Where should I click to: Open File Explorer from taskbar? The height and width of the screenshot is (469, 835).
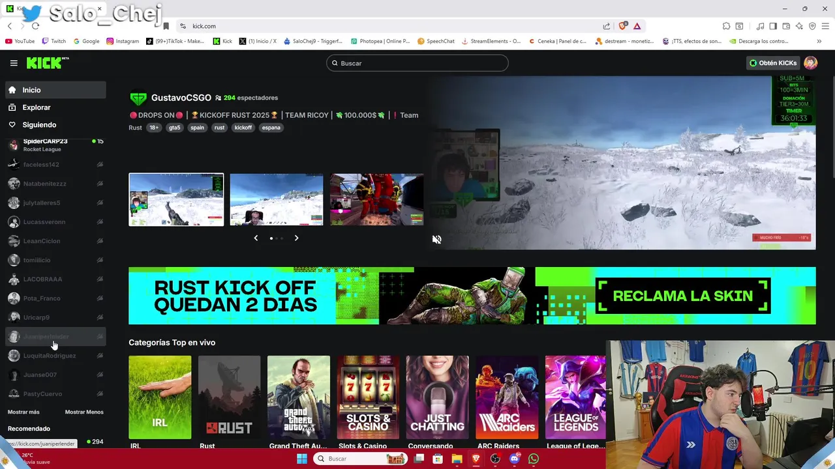(x=457, y=459)
